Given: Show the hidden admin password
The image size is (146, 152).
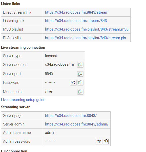Looking at the screenshot, I should coord(99,141).
